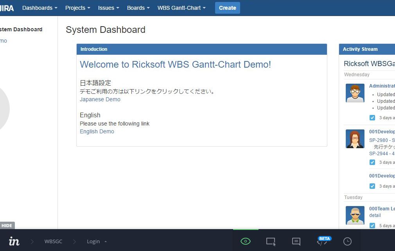The height and width of the screenshot is (251, 395).
Task: Click task icon beside 5 days ago
Action: tap(372, 226)
